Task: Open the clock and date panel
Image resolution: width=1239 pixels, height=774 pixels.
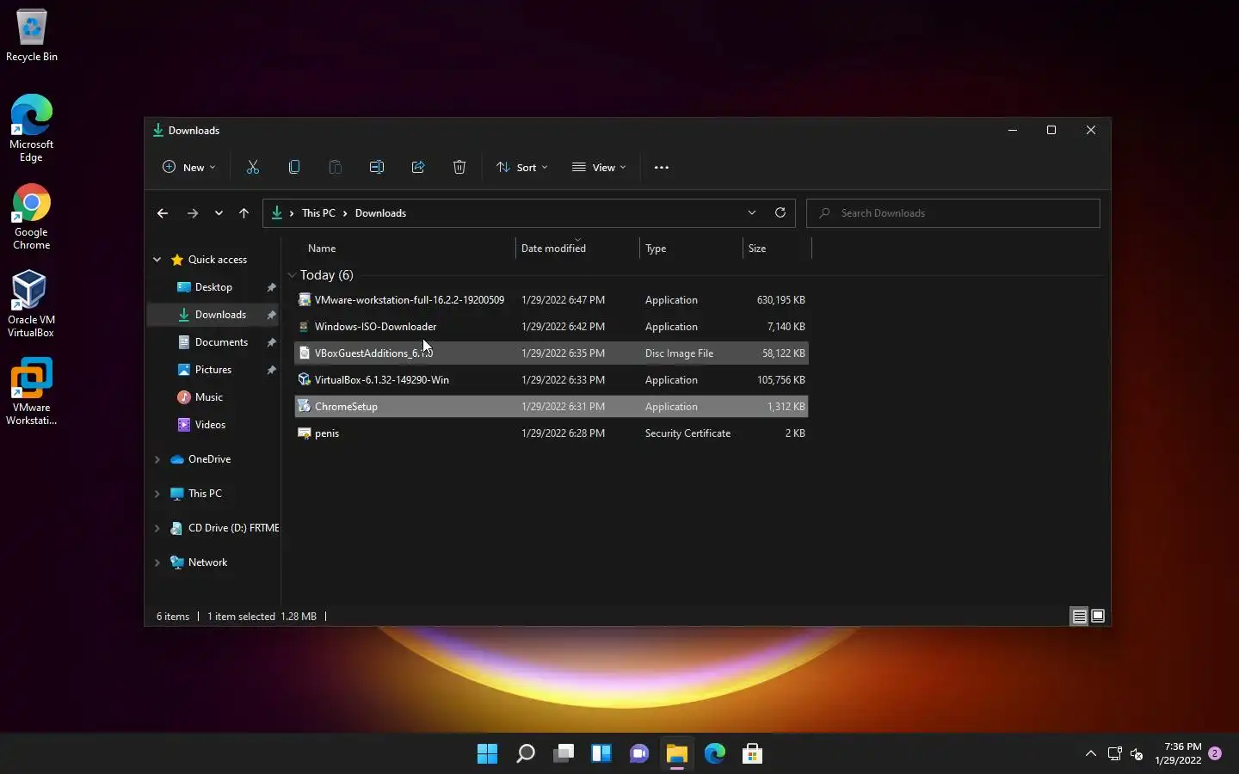Action: (x=1178, y=753)
